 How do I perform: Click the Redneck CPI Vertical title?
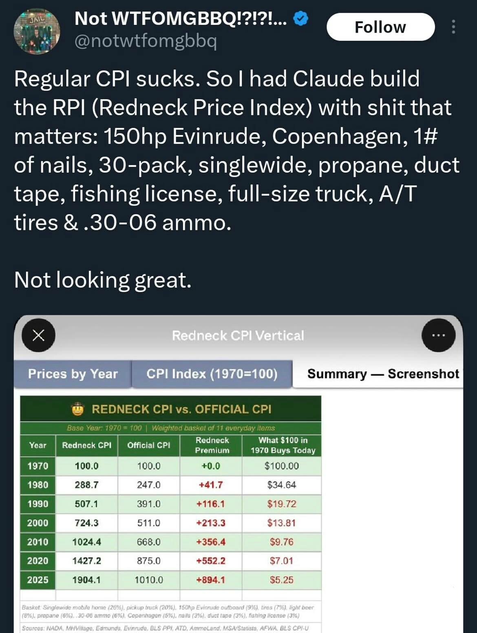[238, 335]
